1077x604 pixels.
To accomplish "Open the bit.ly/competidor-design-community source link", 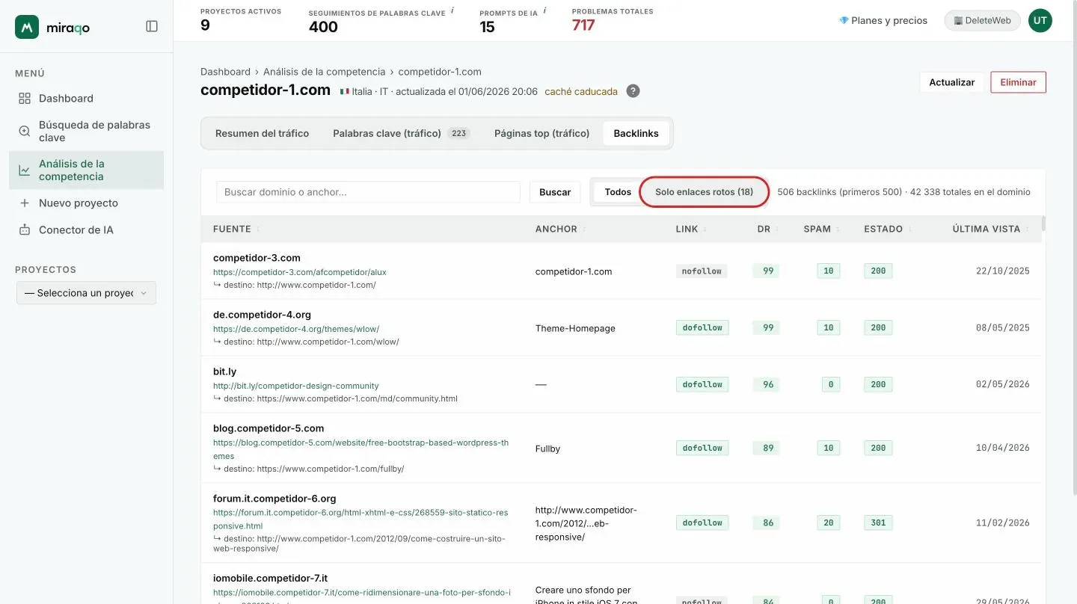I will (x=296, y=386).
